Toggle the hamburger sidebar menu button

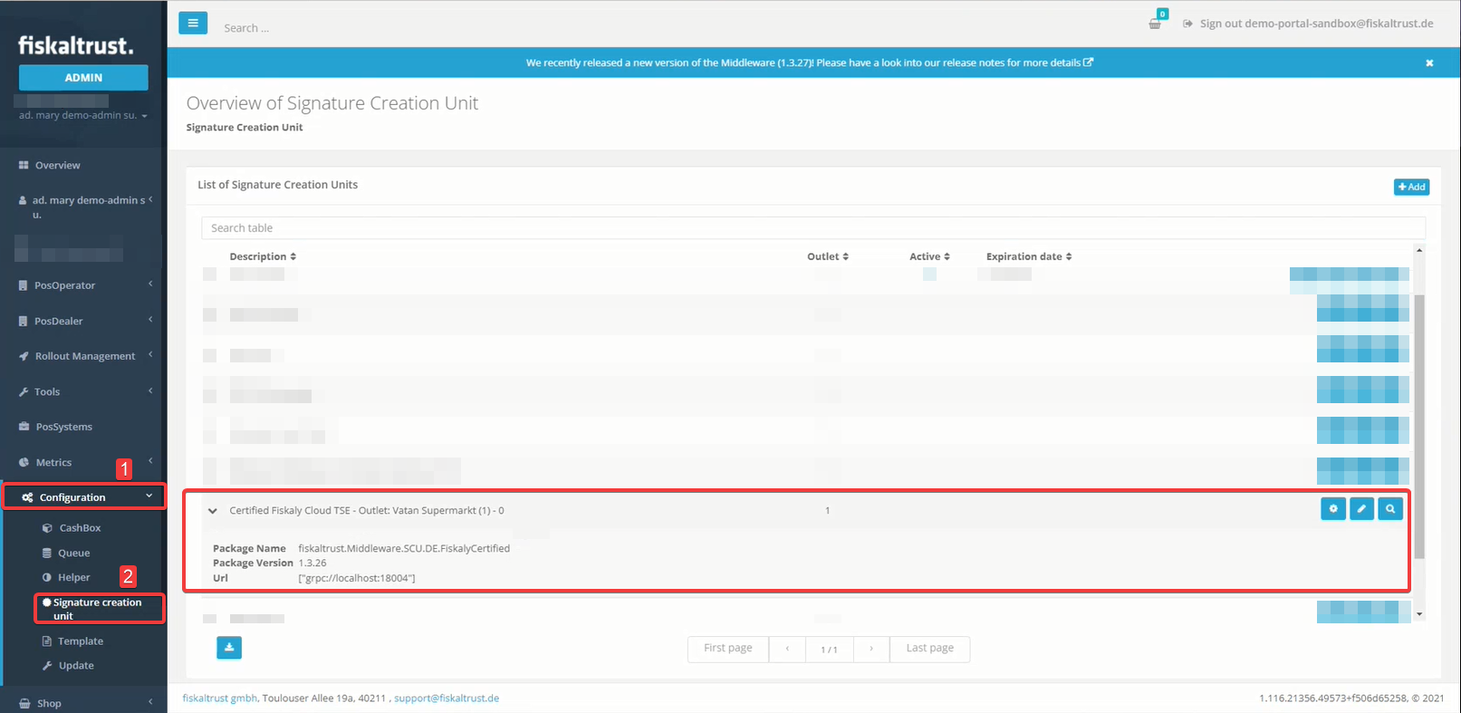tap(193, 24)
